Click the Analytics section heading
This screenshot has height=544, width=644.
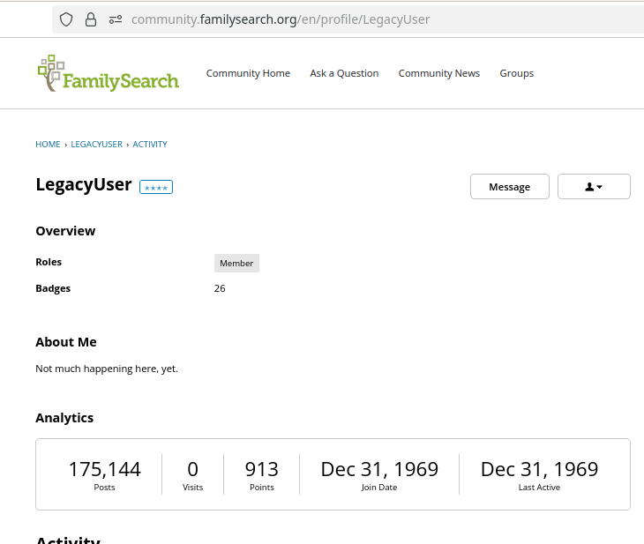[x=64, y=418]
